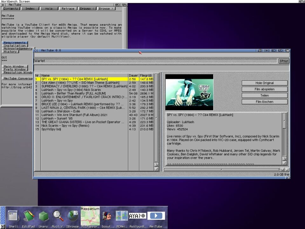Click the Hole Original button
Screen dimensions: 305x229
[x=265, y=83]
